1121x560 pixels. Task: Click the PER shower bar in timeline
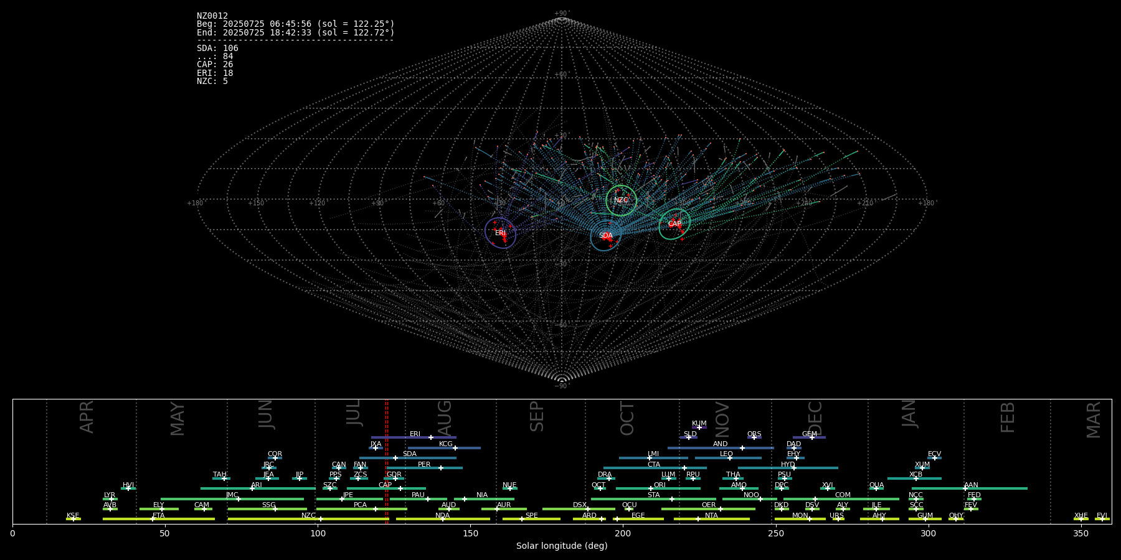424,468
